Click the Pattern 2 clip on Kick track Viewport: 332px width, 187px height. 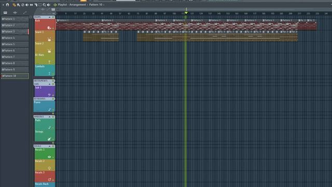128,24
